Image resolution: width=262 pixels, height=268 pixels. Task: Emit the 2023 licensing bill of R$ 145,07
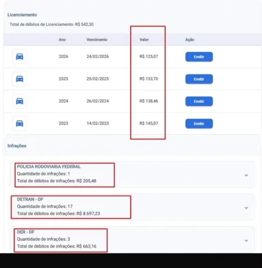pyautogui.click(x=199, y=124)
